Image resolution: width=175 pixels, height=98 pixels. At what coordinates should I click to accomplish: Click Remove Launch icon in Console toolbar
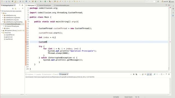[134, 74]
